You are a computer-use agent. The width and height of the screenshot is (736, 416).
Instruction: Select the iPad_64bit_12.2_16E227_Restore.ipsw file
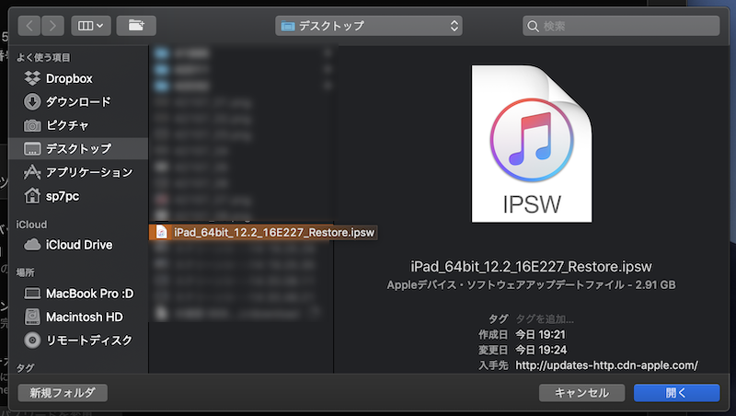273,232
